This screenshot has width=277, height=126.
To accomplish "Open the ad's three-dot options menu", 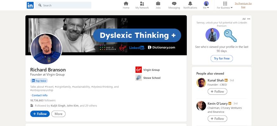I will 249,19.
